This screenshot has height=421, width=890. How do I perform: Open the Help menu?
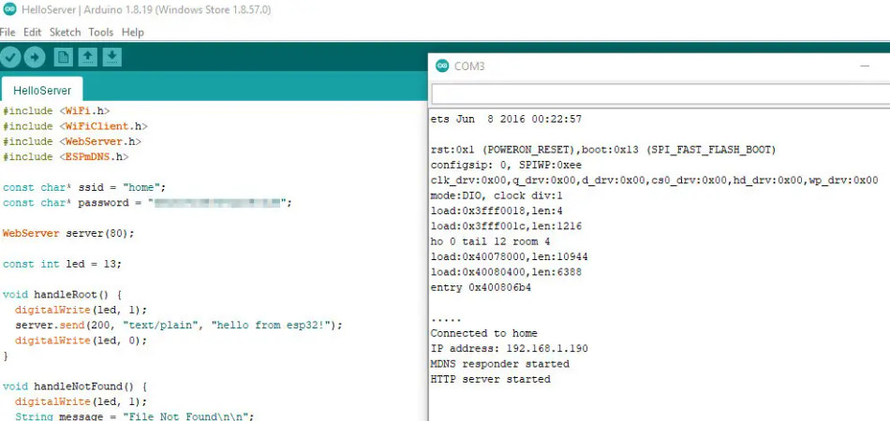[x=133, y=32]
